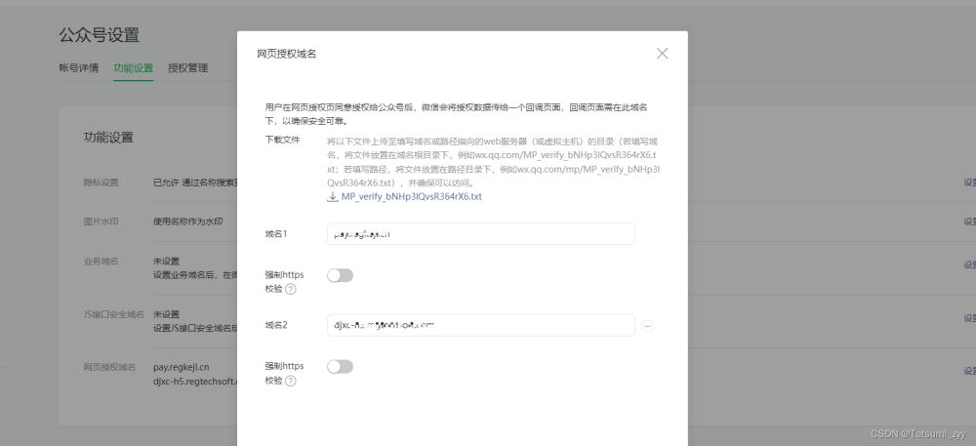Open the MP_verify_bNHp3IQvsR364rX6.txt file link

[x=411, y=196]
